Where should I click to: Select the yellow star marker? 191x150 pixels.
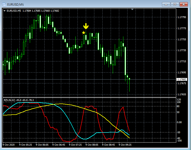83,33
